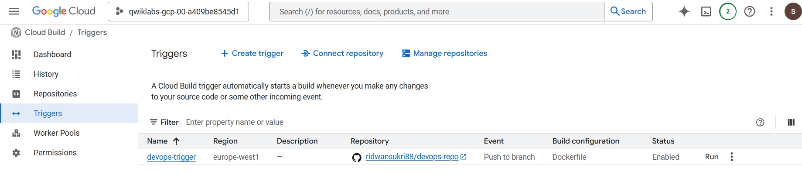
Task: Click the europe-west1 region cell
Action: 236,157
